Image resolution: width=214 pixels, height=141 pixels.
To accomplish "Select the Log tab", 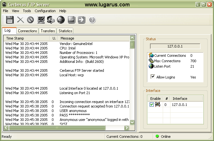I will click(9, 30).
